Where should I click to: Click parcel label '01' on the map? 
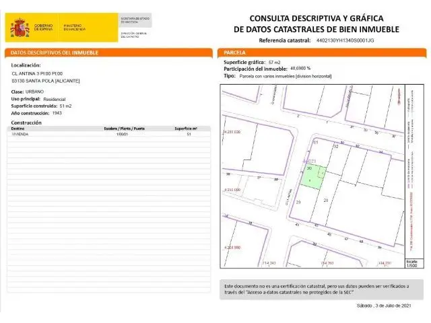click(x=316, y=142)
